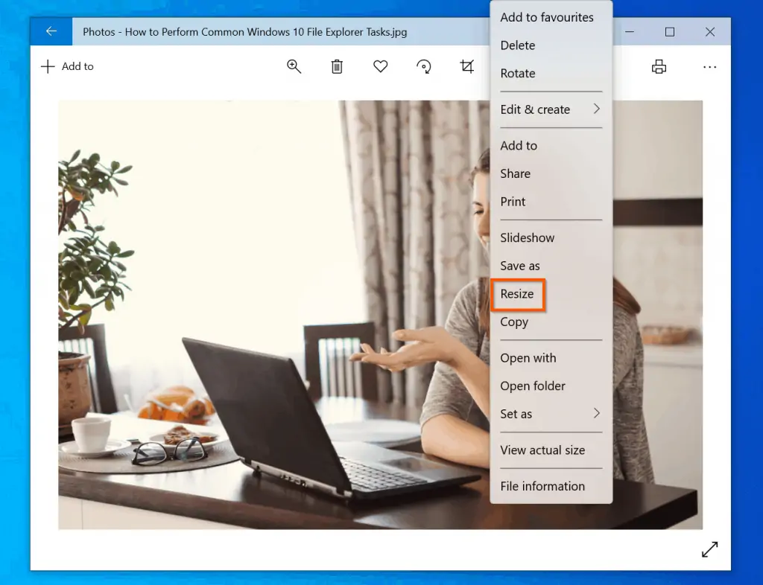This screenshot has height=585, width=763.
Task: Close the Photos window
Action: 710,32
